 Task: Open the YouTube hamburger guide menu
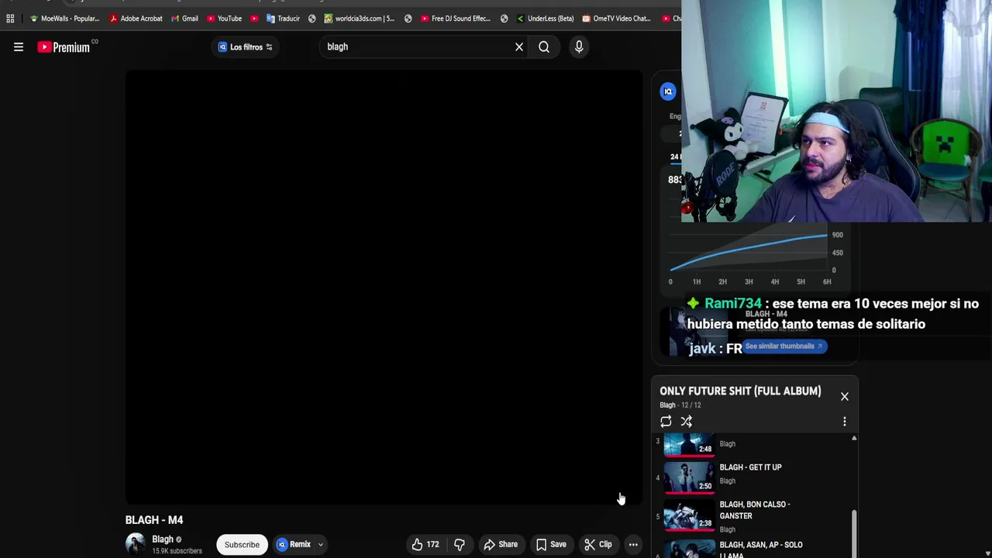coord(19,47)
